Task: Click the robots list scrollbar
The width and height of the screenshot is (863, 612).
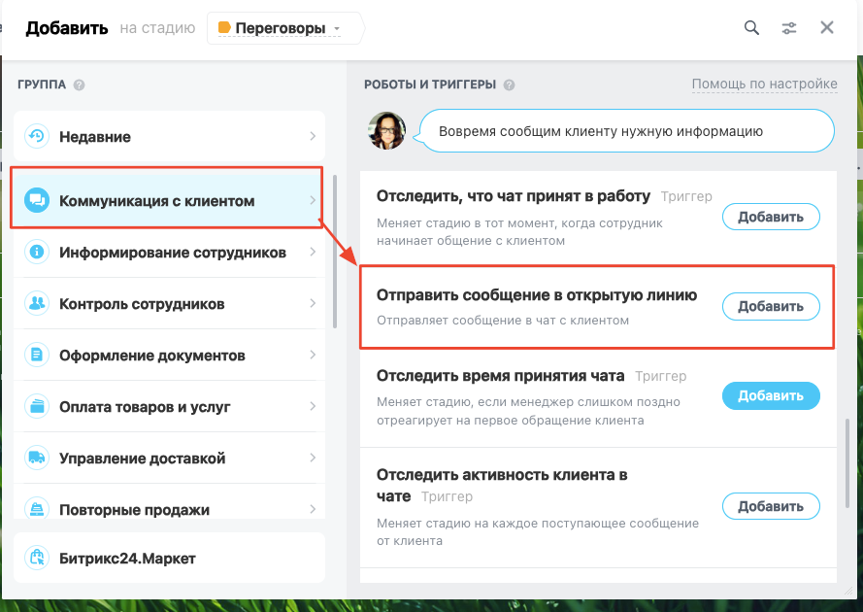Action: point(847,462)
